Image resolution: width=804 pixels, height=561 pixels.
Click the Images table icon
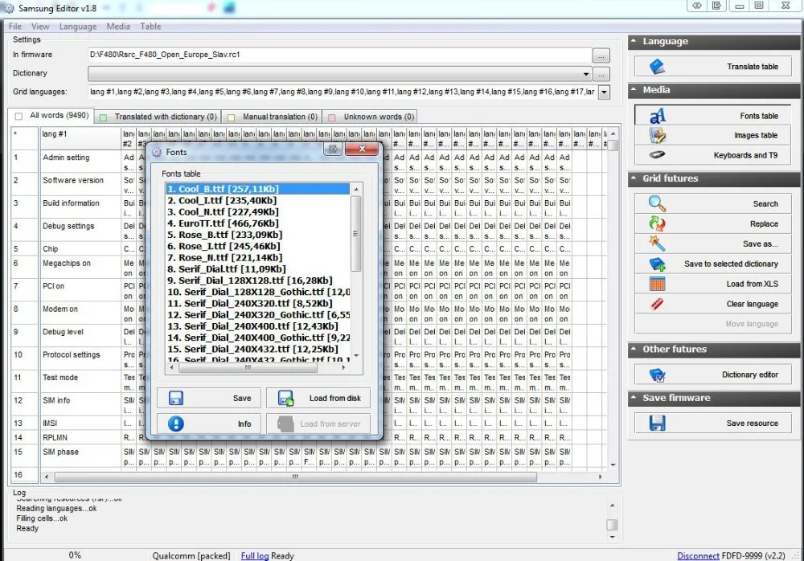click(x=658, y=135)
